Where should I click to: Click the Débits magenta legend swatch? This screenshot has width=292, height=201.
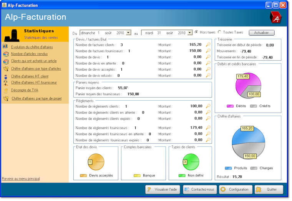[231, 106]
